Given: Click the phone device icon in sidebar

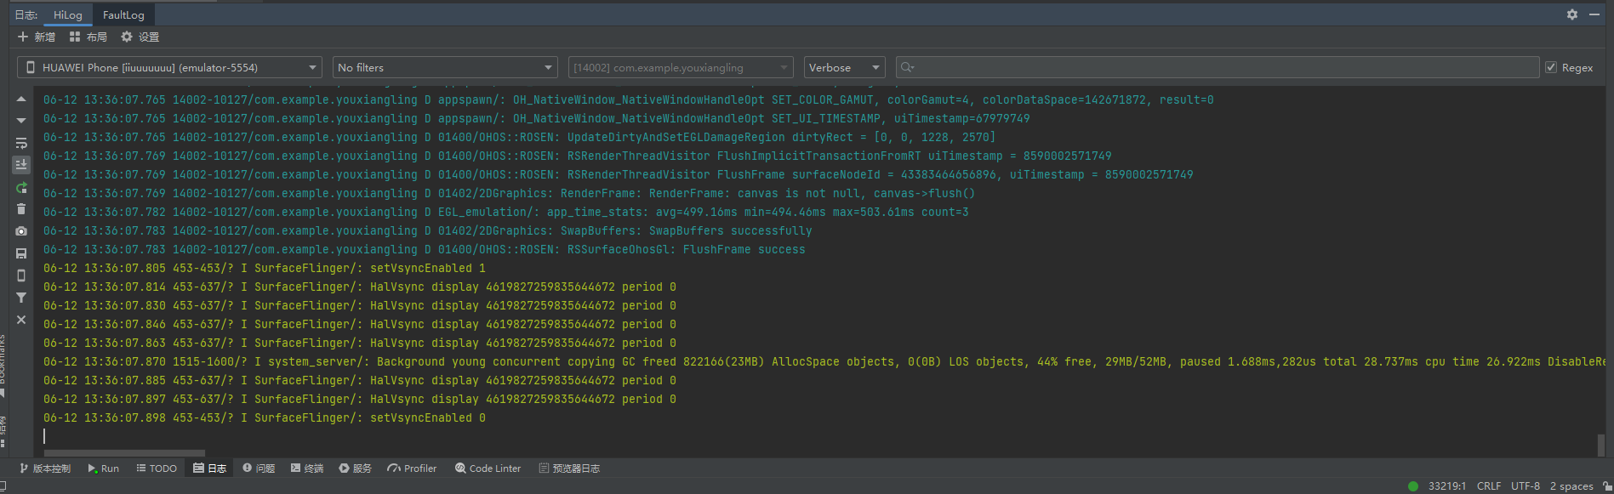Looking at the screenshot, I should 21,275.
